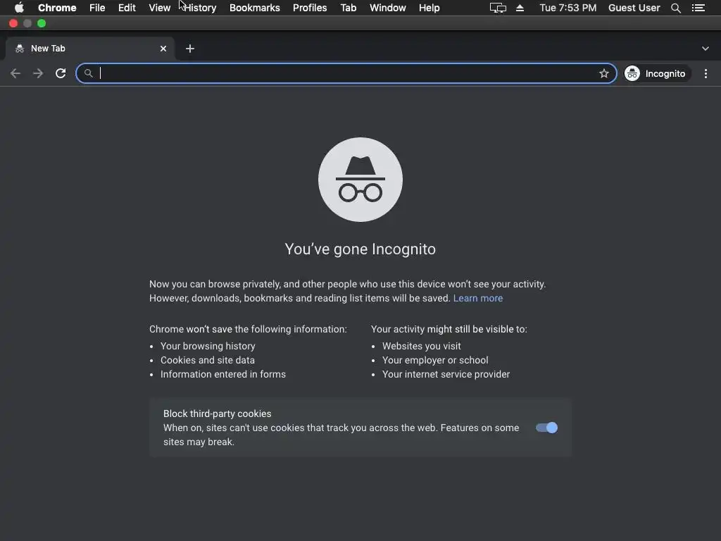Open the History menu
Viewport: 721px width, 541px height.
coord(200,8)
